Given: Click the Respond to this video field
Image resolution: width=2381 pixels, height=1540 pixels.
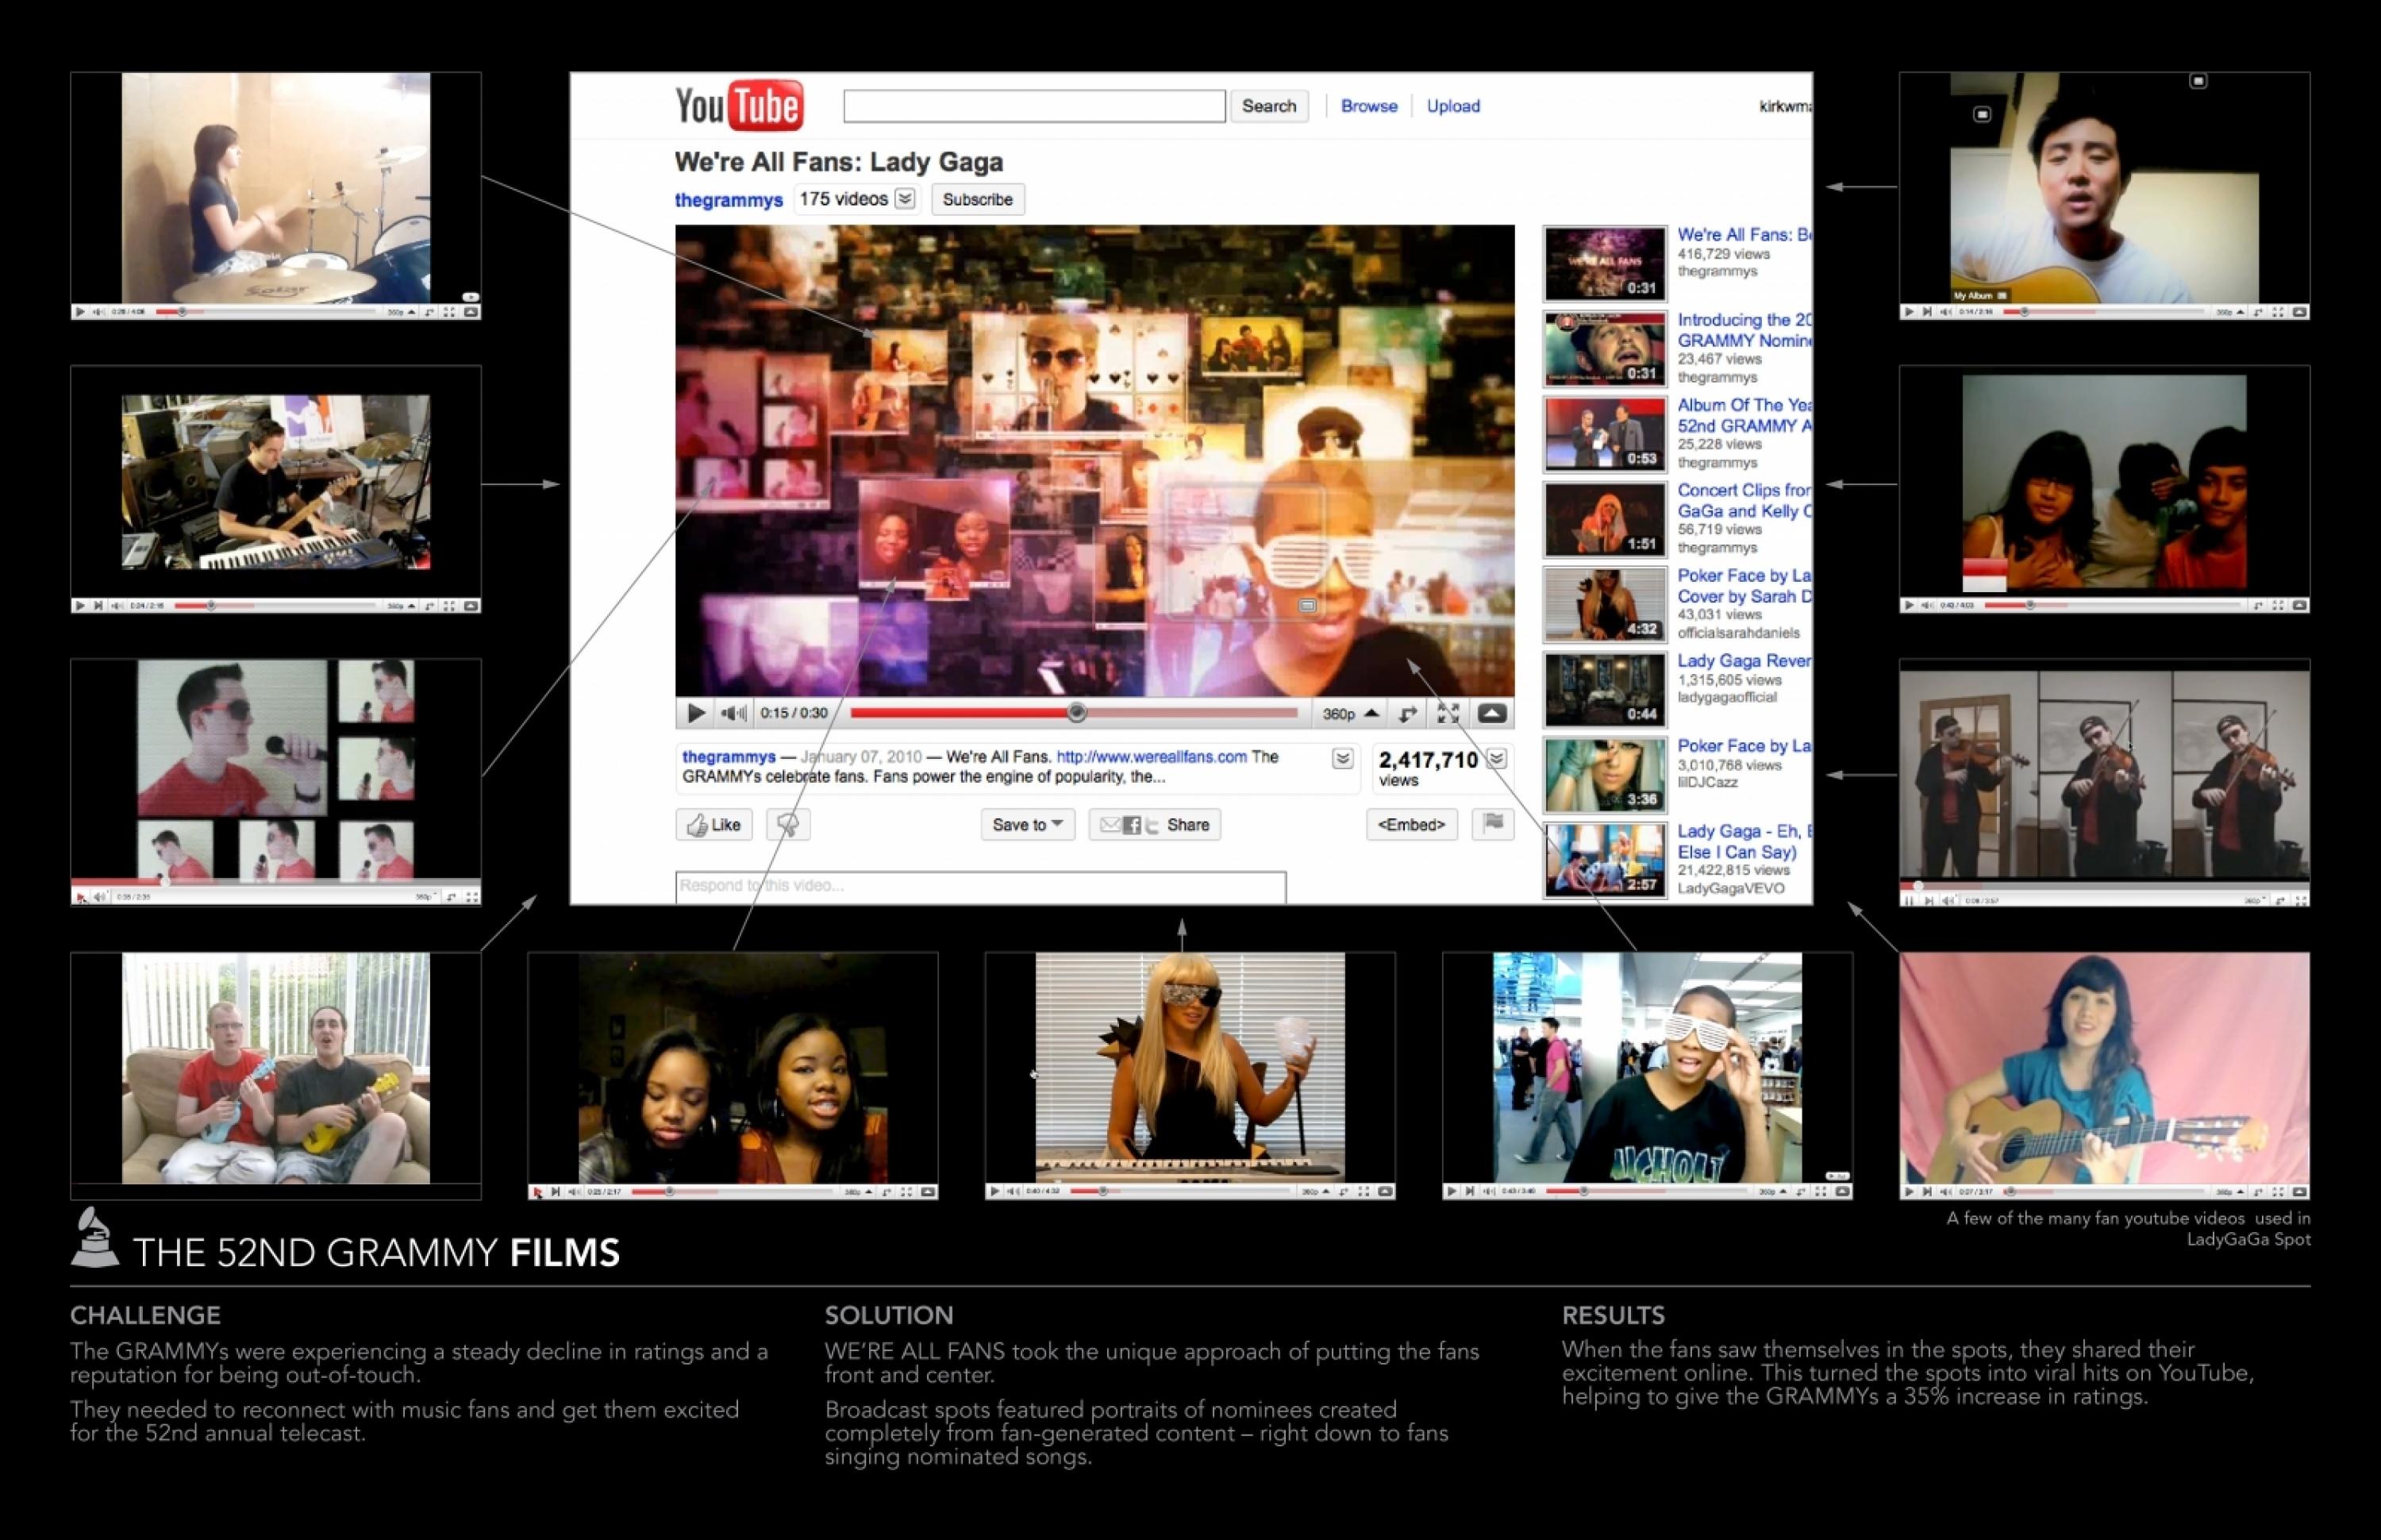Looking at the screenshot, I should pyautogui.click(x=981, y=886).
